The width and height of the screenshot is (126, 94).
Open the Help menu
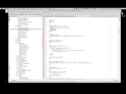[x=54, y=9]
